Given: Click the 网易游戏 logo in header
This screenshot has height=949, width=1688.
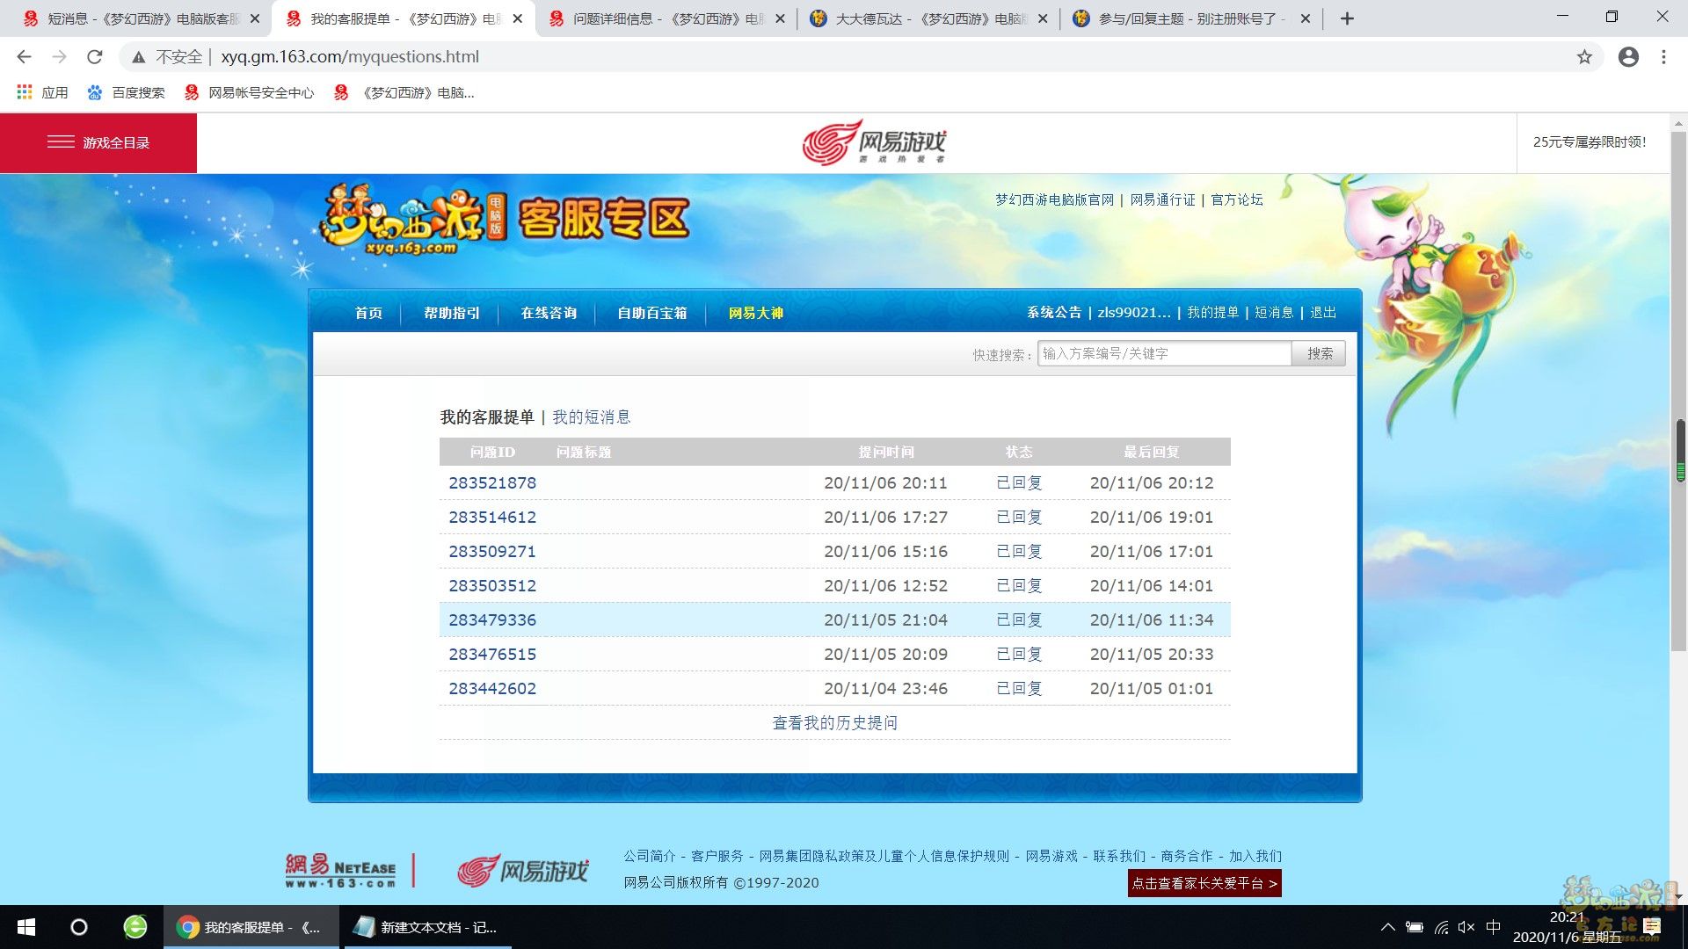Looking at the screenshot, I should pyautogui.click(x=874, y=142).
